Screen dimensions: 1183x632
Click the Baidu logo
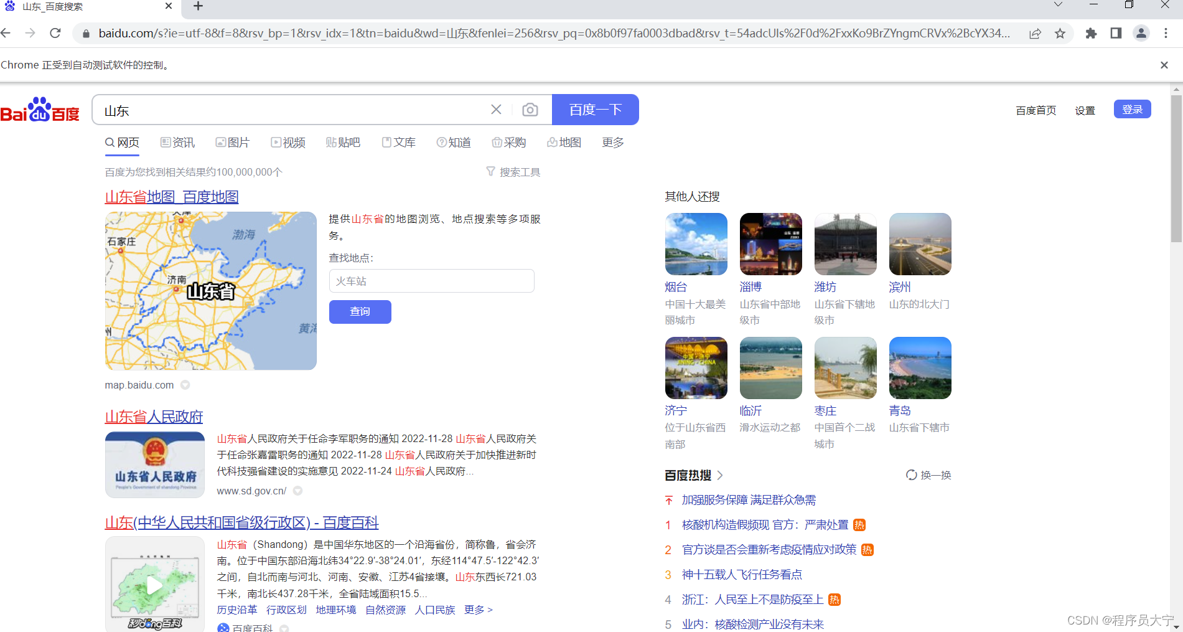pyautogui.click(x=40, y=110)
